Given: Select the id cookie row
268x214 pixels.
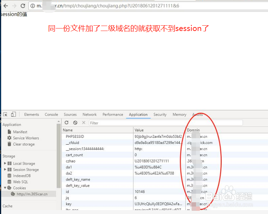Looking at the screenshot, I should (165, 192).
